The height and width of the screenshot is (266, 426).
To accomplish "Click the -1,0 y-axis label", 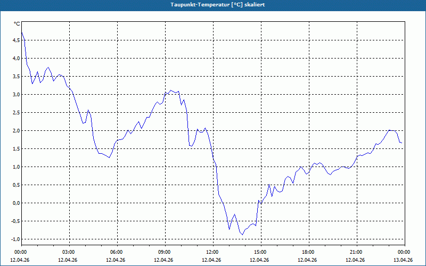I will pyautogui.click(x=16, y=239).
